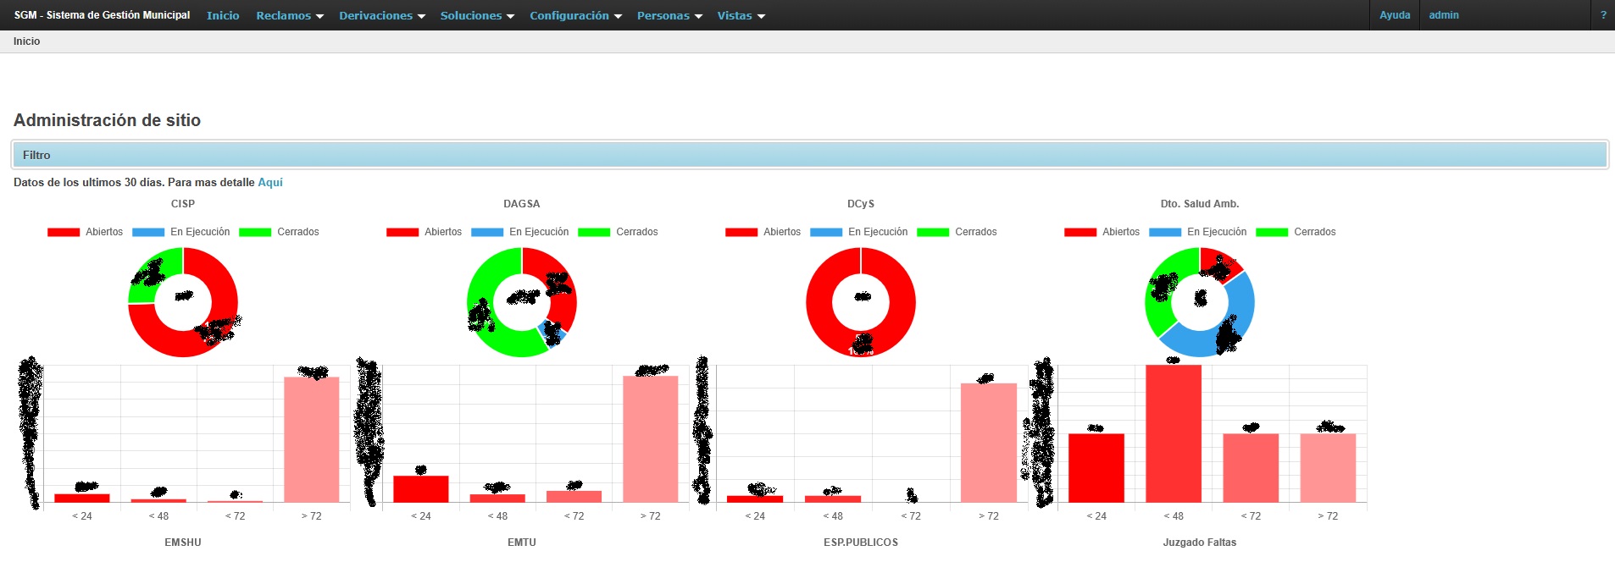
Task: Toggle Cerrados legend in DCyS chart
Action: 957,232
